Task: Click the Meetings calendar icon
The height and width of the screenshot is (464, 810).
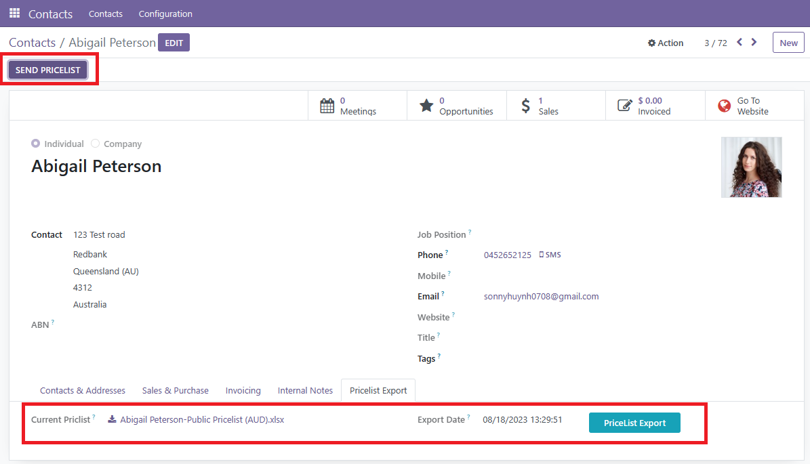Action: [x=327, y=106]
